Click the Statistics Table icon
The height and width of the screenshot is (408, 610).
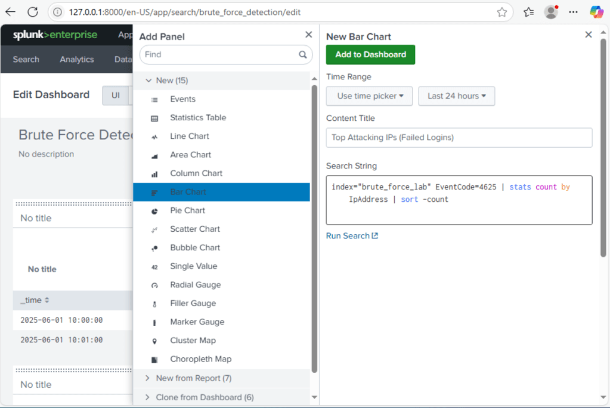pyautogui.click(x=155, y=118)
